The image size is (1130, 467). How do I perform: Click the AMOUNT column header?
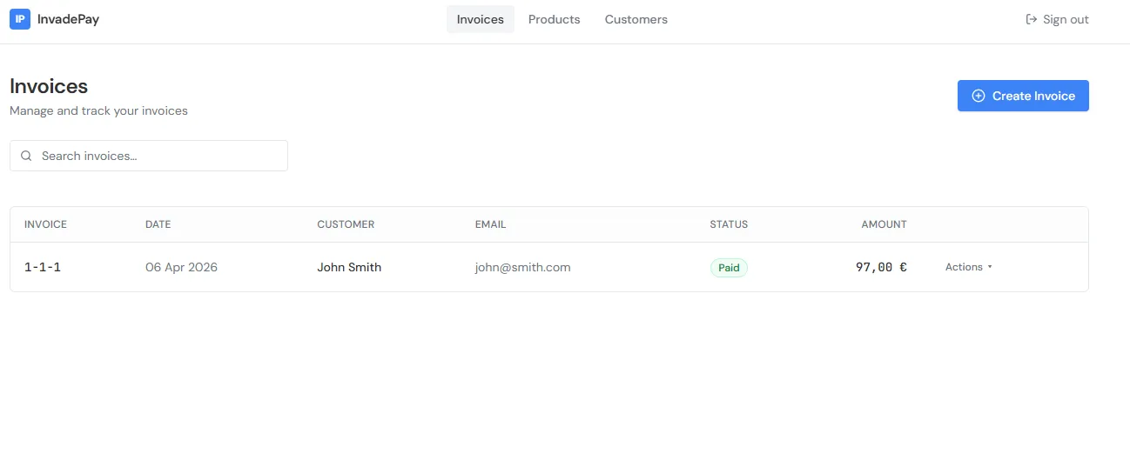coord(884,224)
